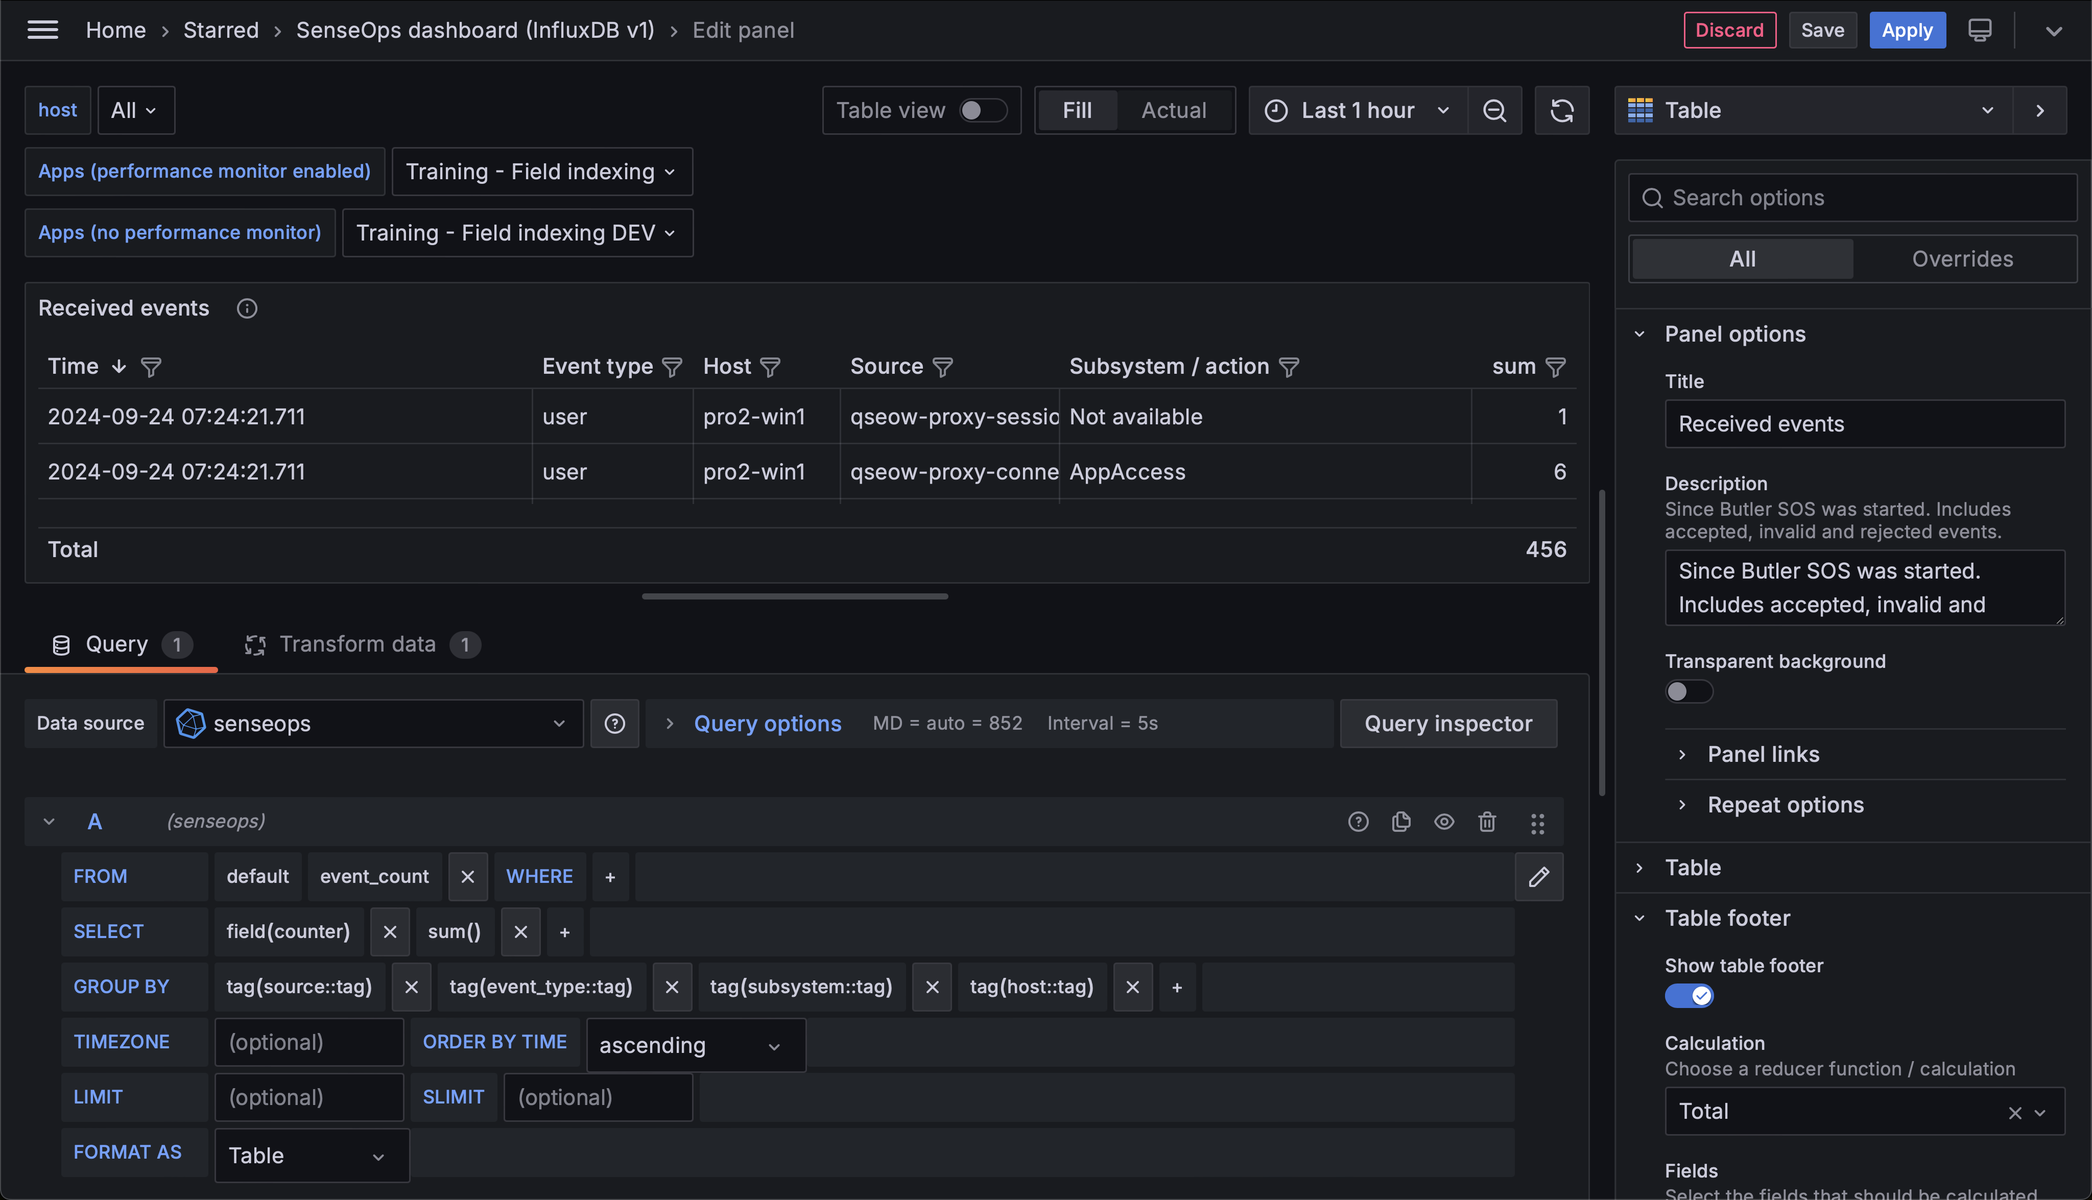The width and height of the screenshot is (2092, 1200).
Task: Open query A help documentation icon
Action: 1358,822
